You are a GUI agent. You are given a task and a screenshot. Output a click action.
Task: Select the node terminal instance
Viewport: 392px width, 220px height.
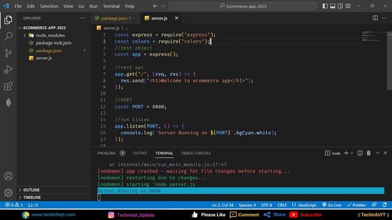tap(333, 153)
